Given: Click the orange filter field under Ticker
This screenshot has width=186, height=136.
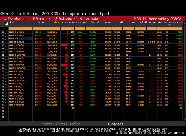Looking at the screenshot, I should click(20, 29).
